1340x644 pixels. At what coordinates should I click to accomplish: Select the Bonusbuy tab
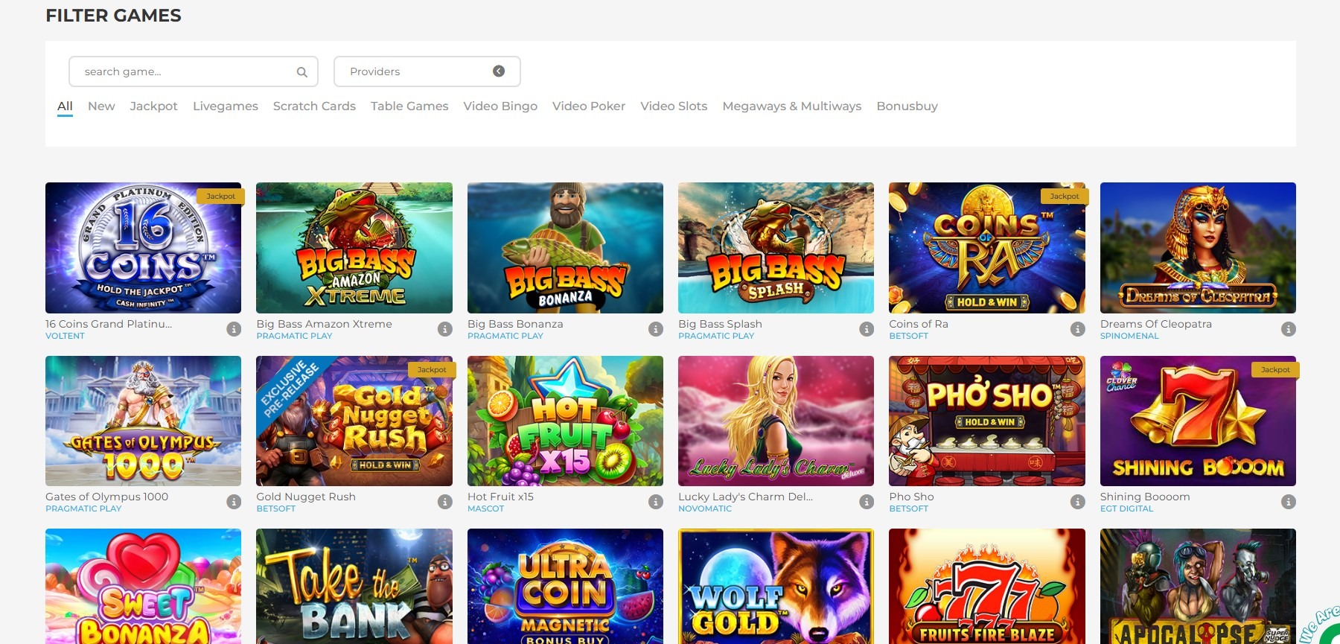click(x=907, y=106)
